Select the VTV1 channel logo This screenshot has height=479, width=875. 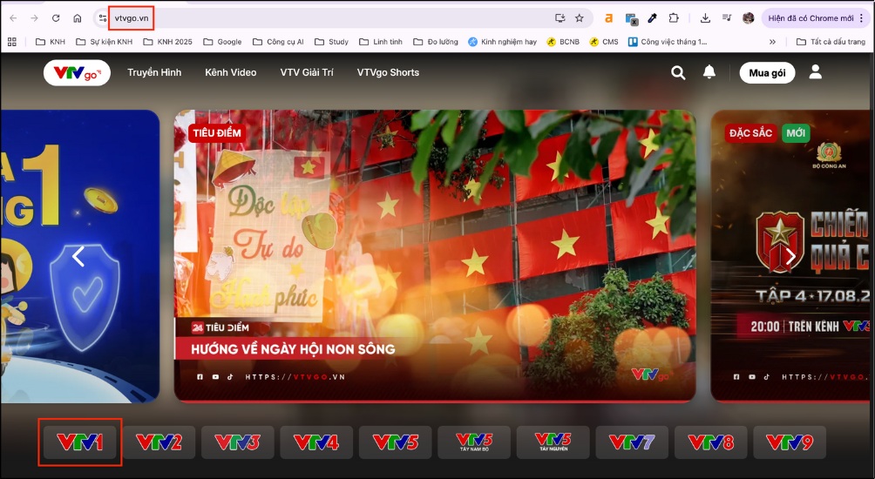pyautogui.click(x=80, y=442)
